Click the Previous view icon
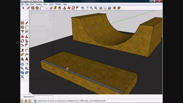Screen dimensions: 183x103 [x=22, y=72]
